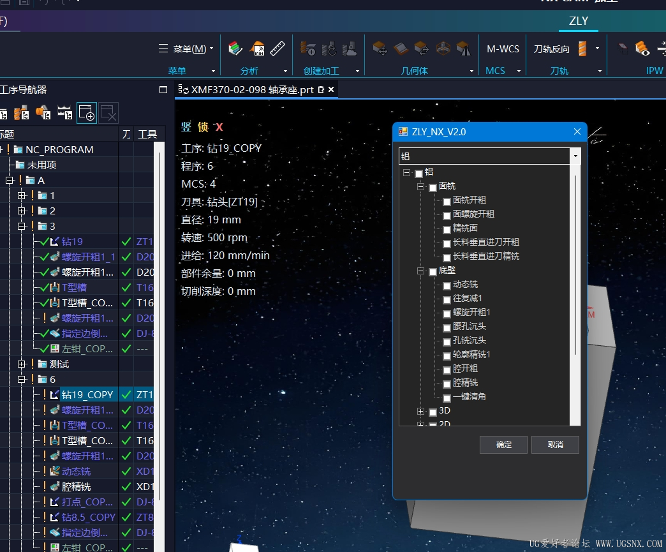Click the M-WCS button

pos(503,49)
